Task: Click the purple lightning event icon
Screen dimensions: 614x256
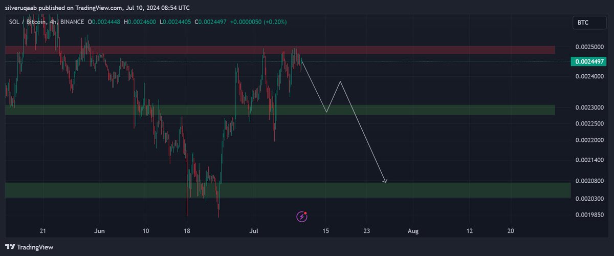Action: click(302, 217)
